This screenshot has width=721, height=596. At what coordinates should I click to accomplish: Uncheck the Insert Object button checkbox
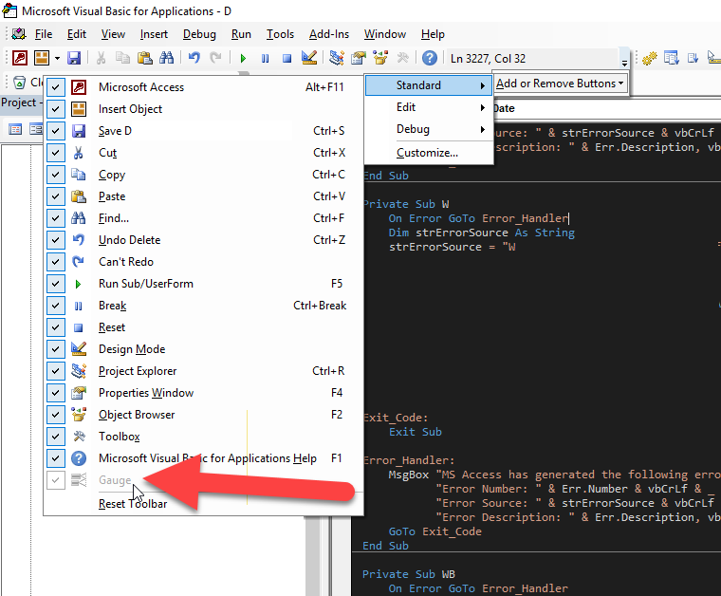click(x=56, y=109)
